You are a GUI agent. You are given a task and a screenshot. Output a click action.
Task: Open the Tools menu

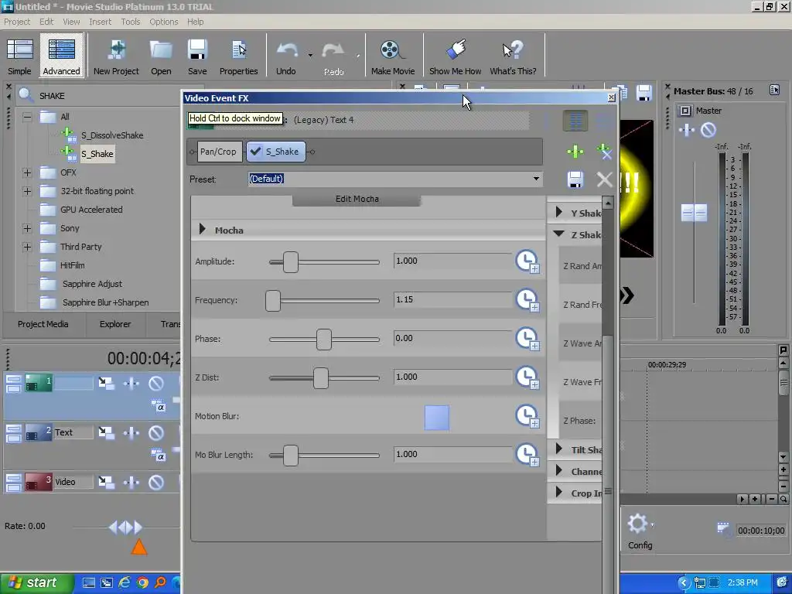(130, 22)
